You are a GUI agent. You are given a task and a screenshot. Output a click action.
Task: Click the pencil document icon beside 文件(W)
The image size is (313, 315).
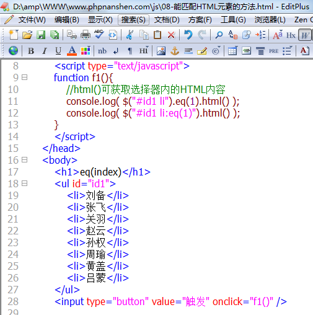[x=9, y=20]
